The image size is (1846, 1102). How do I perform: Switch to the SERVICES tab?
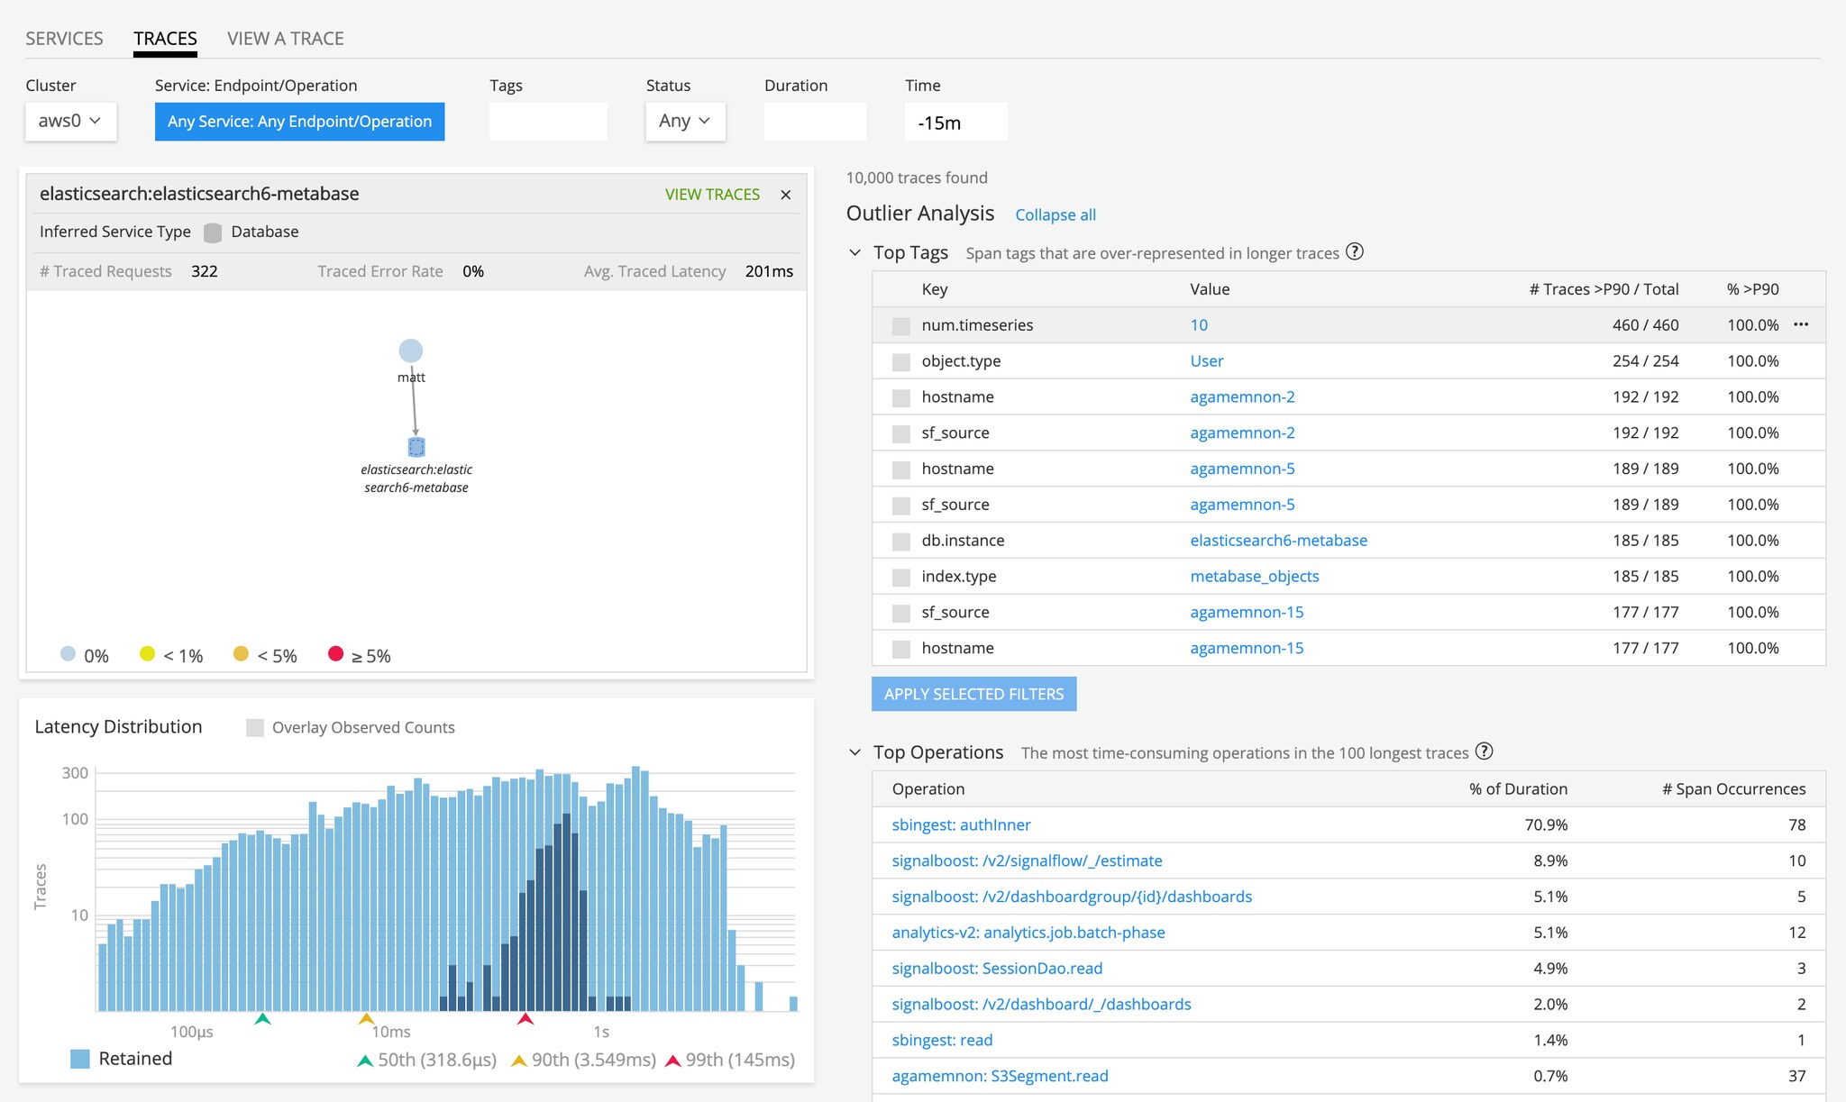click(x=64, y=39)
